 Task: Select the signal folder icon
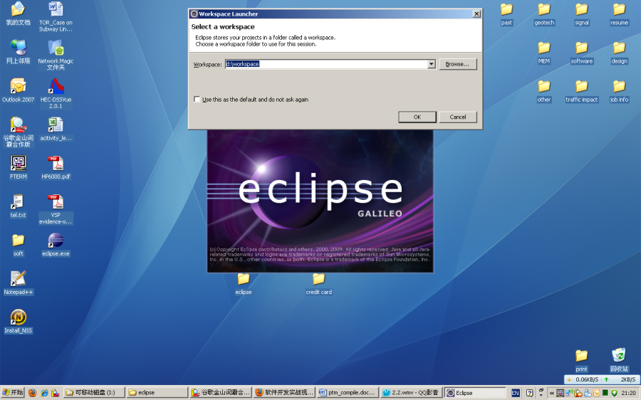pos(582,15)
